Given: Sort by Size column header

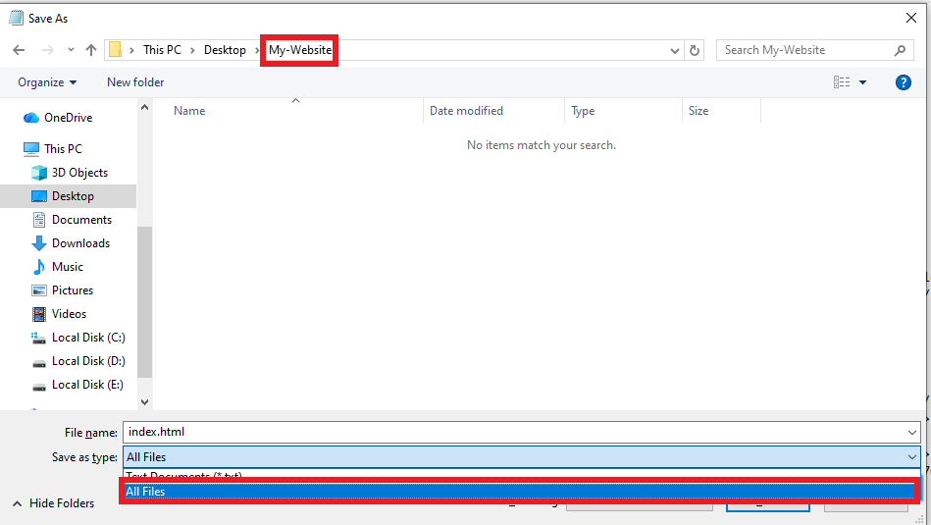Looking at the screenshot, I should click(698, 111).
